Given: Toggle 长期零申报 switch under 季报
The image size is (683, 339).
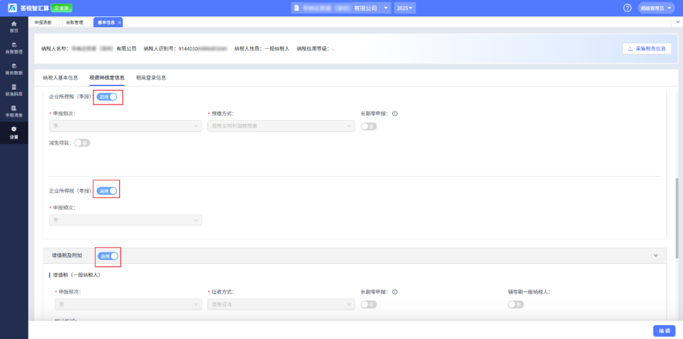Looking at the screenshot, I should pyautogui.click(x=369, y=126).
